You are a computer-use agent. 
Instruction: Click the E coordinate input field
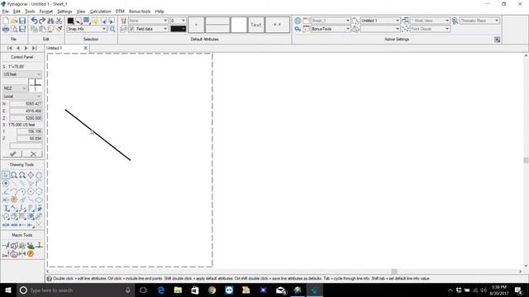[26, 111]
